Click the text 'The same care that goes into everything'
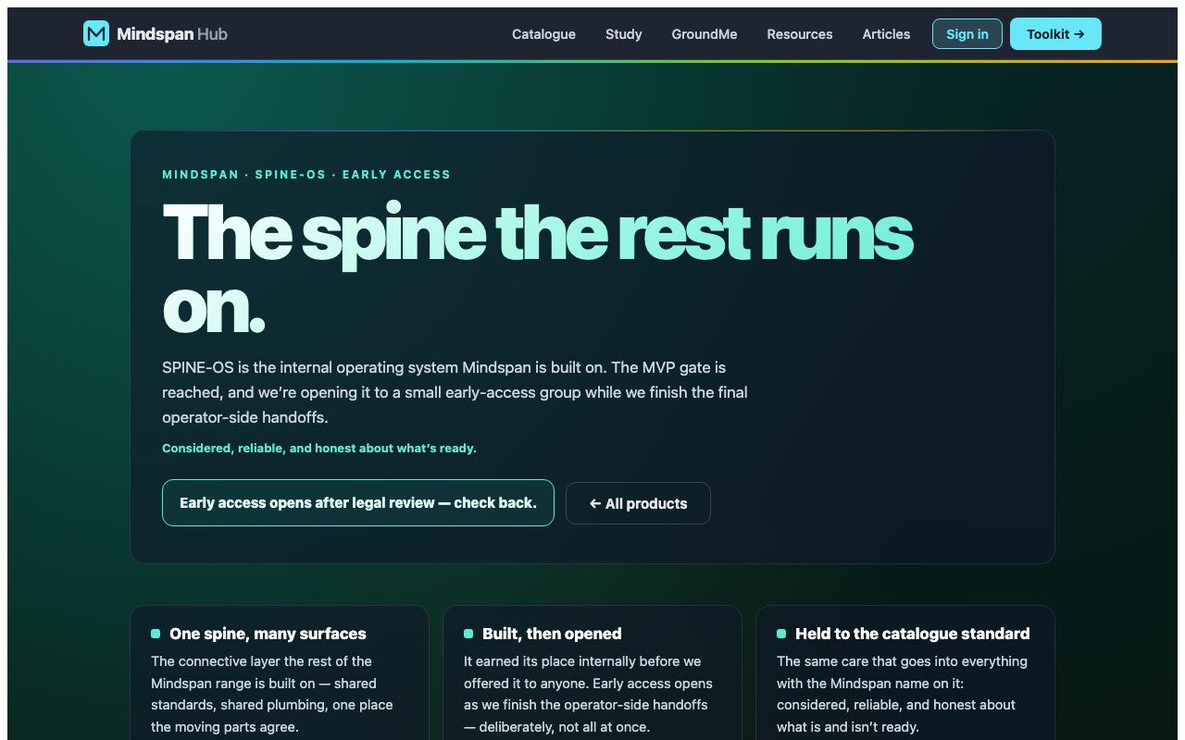1185x740 pixels. coord(902,661)
